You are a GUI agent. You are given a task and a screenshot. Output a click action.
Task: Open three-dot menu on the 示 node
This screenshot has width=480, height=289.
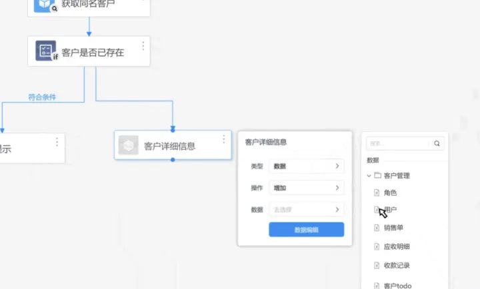57,142
